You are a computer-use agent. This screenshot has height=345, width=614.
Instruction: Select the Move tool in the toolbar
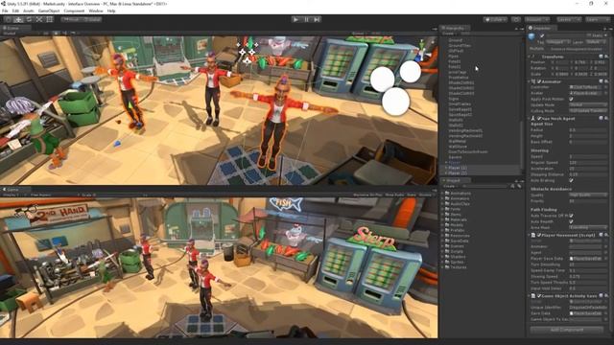[18, 19]
